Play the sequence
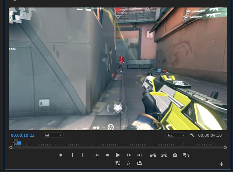Image resolution: width=233 pixels, height=172 pixels. [118, 155]
